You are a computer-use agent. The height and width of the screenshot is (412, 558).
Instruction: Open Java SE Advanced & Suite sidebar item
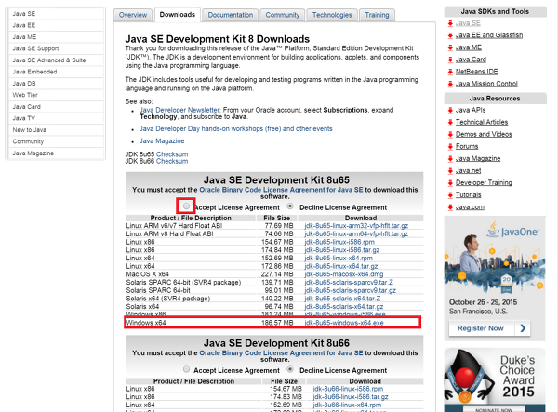click(x=56, y=60)
